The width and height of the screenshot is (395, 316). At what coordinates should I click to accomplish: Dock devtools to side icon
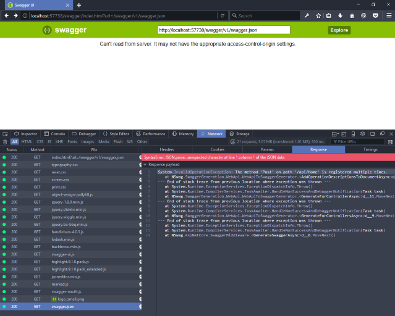point(372,134)
